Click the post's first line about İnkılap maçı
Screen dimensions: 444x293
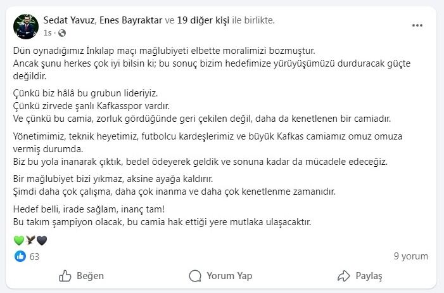(163, 49)
